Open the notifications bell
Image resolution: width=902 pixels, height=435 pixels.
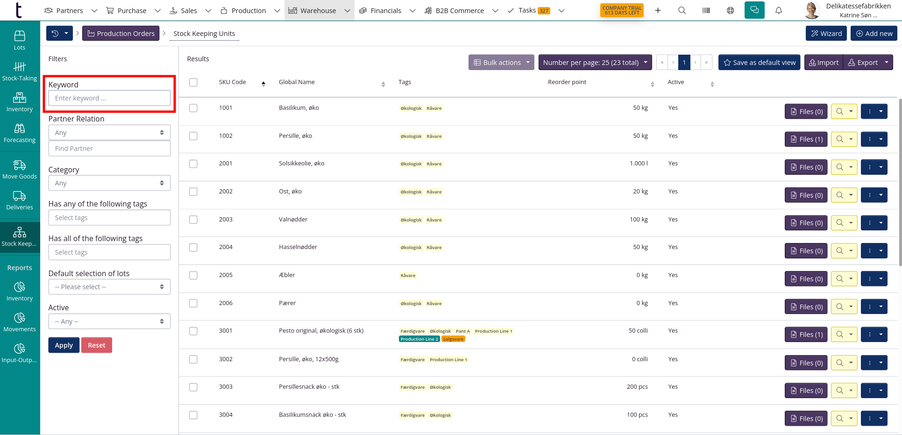click(x=778, y=10)
